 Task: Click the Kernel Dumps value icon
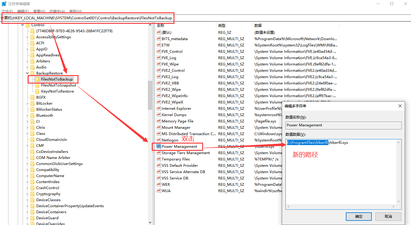pyautogui.click(x=159, y=115)
